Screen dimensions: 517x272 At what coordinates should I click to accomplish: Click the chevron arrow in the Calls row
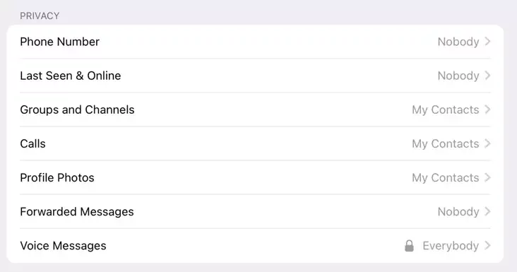(x=487, y=143)
